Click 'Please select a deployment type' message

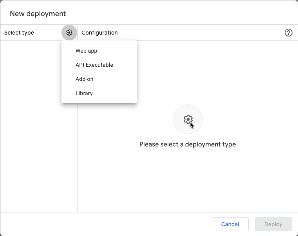[x=188, y=144]
